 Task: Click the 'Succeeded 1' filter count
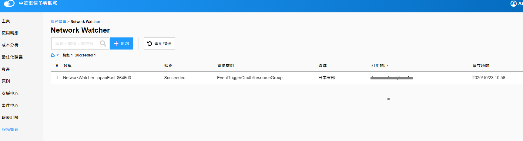(85, 55)
